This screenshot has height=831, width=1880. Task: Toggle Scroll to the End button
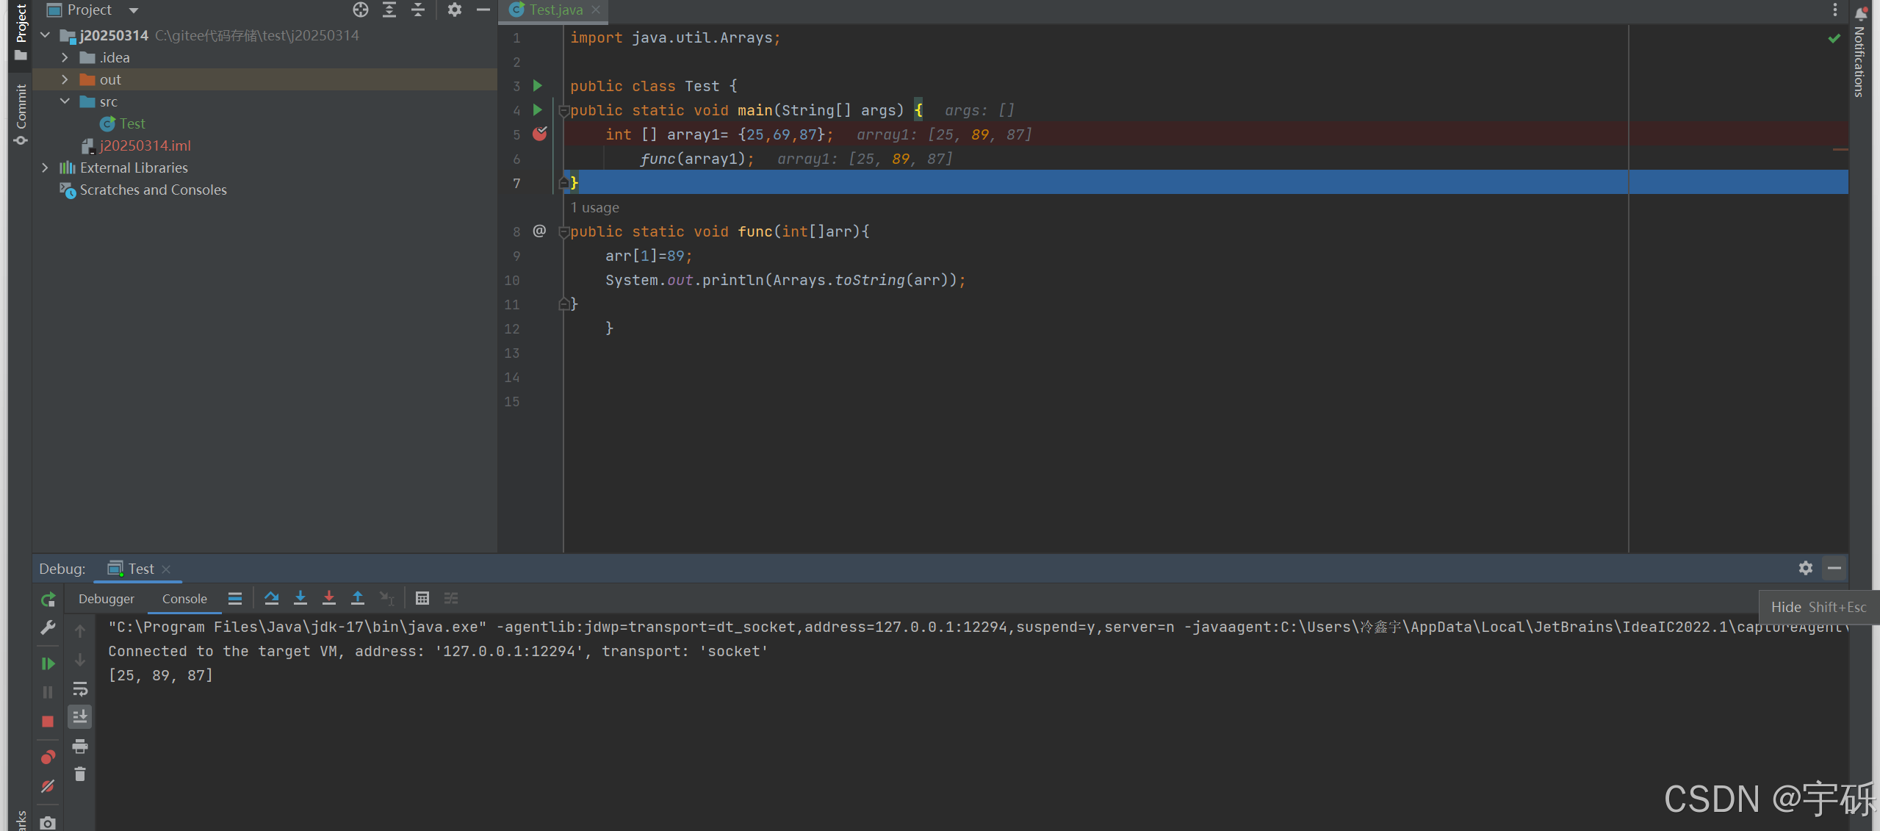[80, 716]
